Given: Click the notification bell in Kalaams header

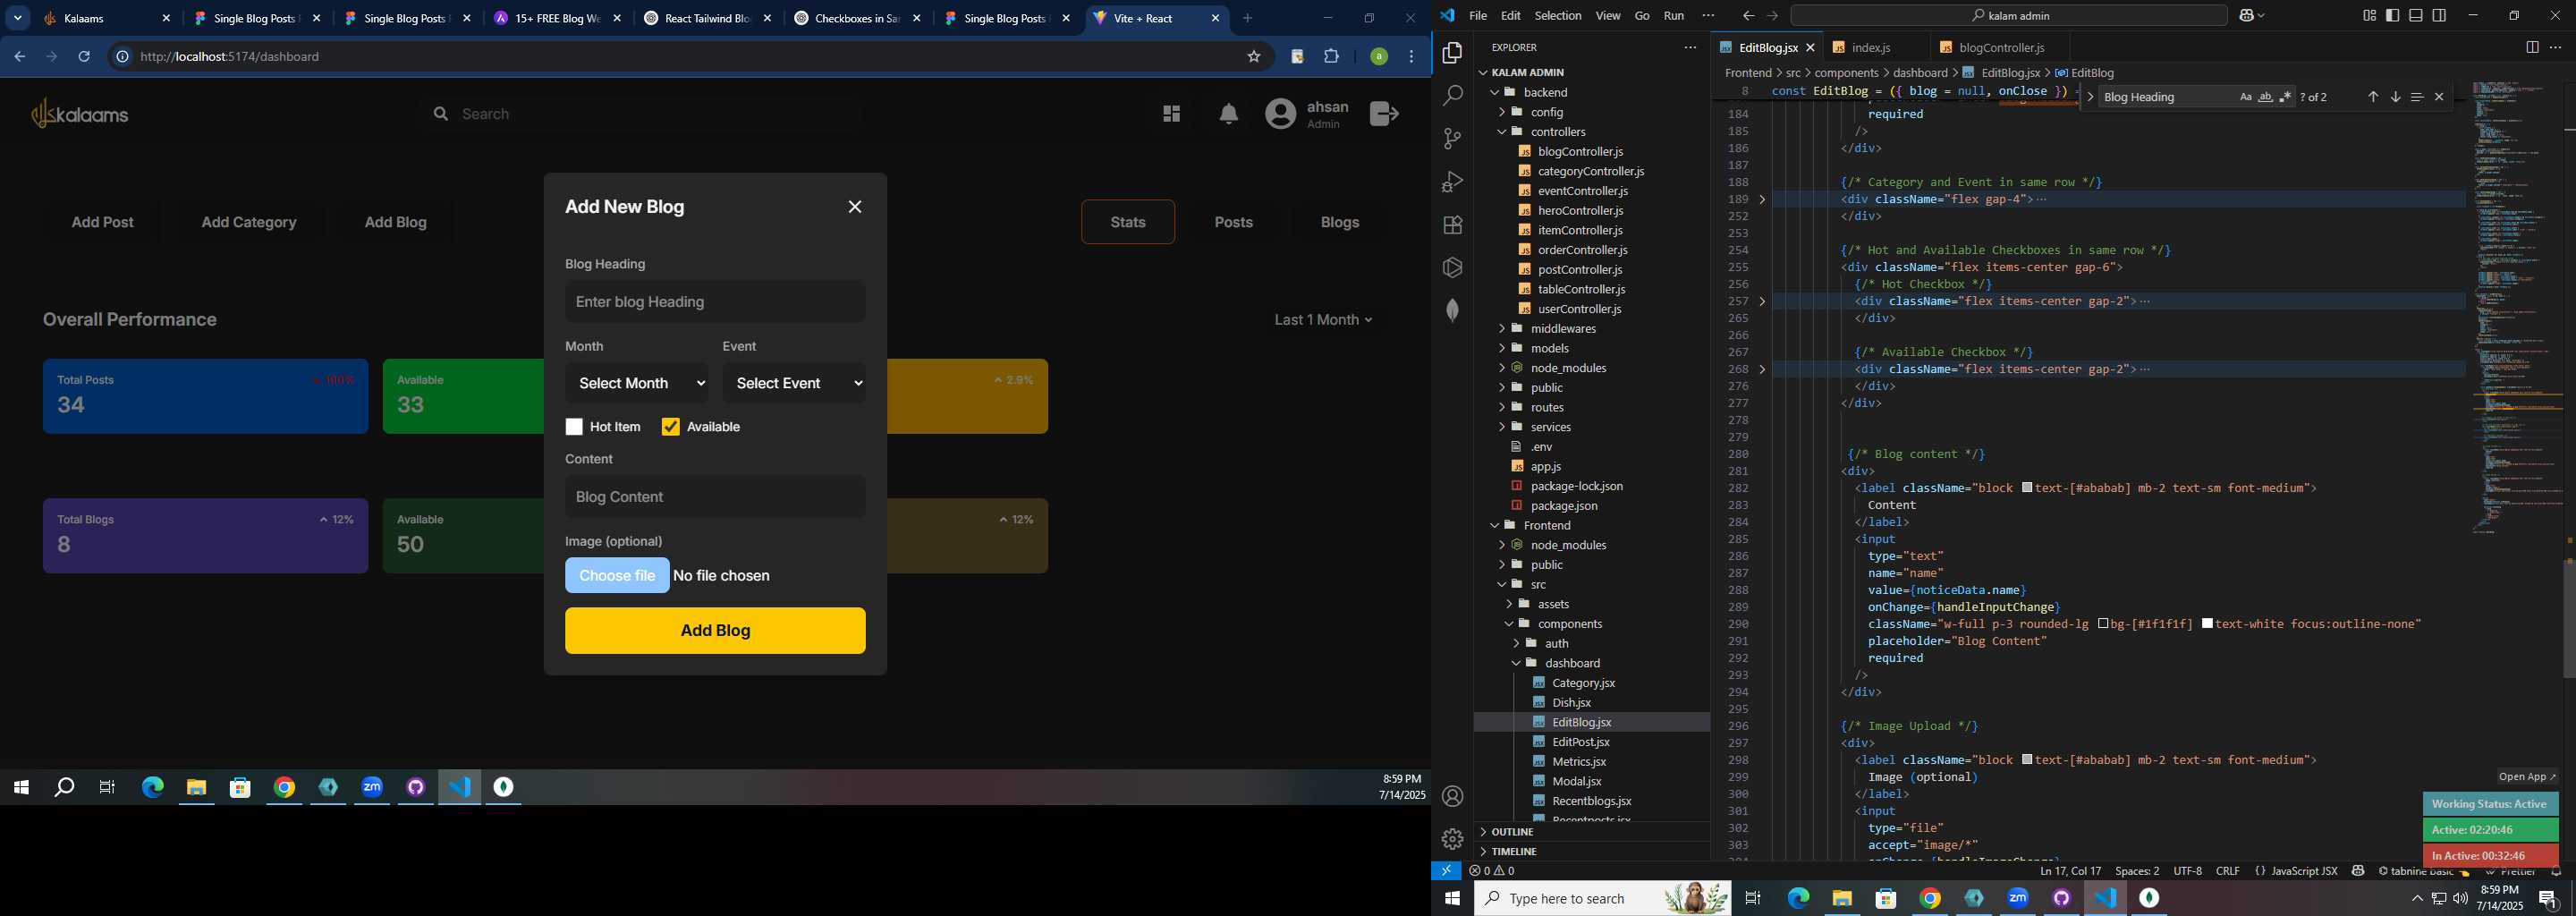Looking at the screenshot, I should [x=1229, y=114].
